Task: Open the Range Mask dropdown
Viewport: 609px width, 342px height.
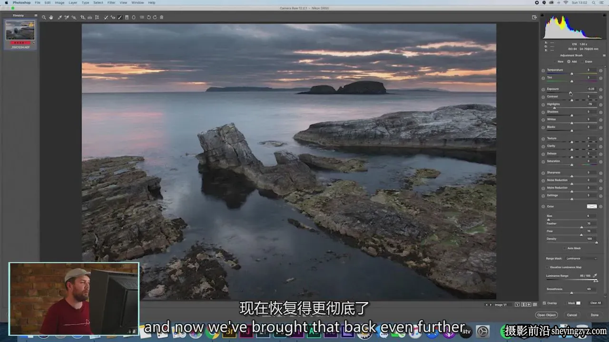Action: point(581,258)
